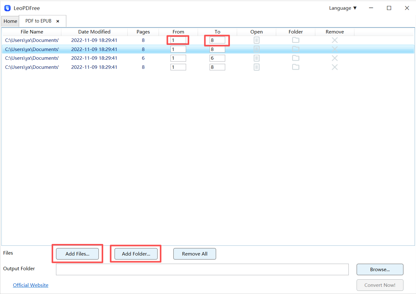
Task: Click the date modified of the 6-page file
Action: pyautogui.click(x=94, y=58)
